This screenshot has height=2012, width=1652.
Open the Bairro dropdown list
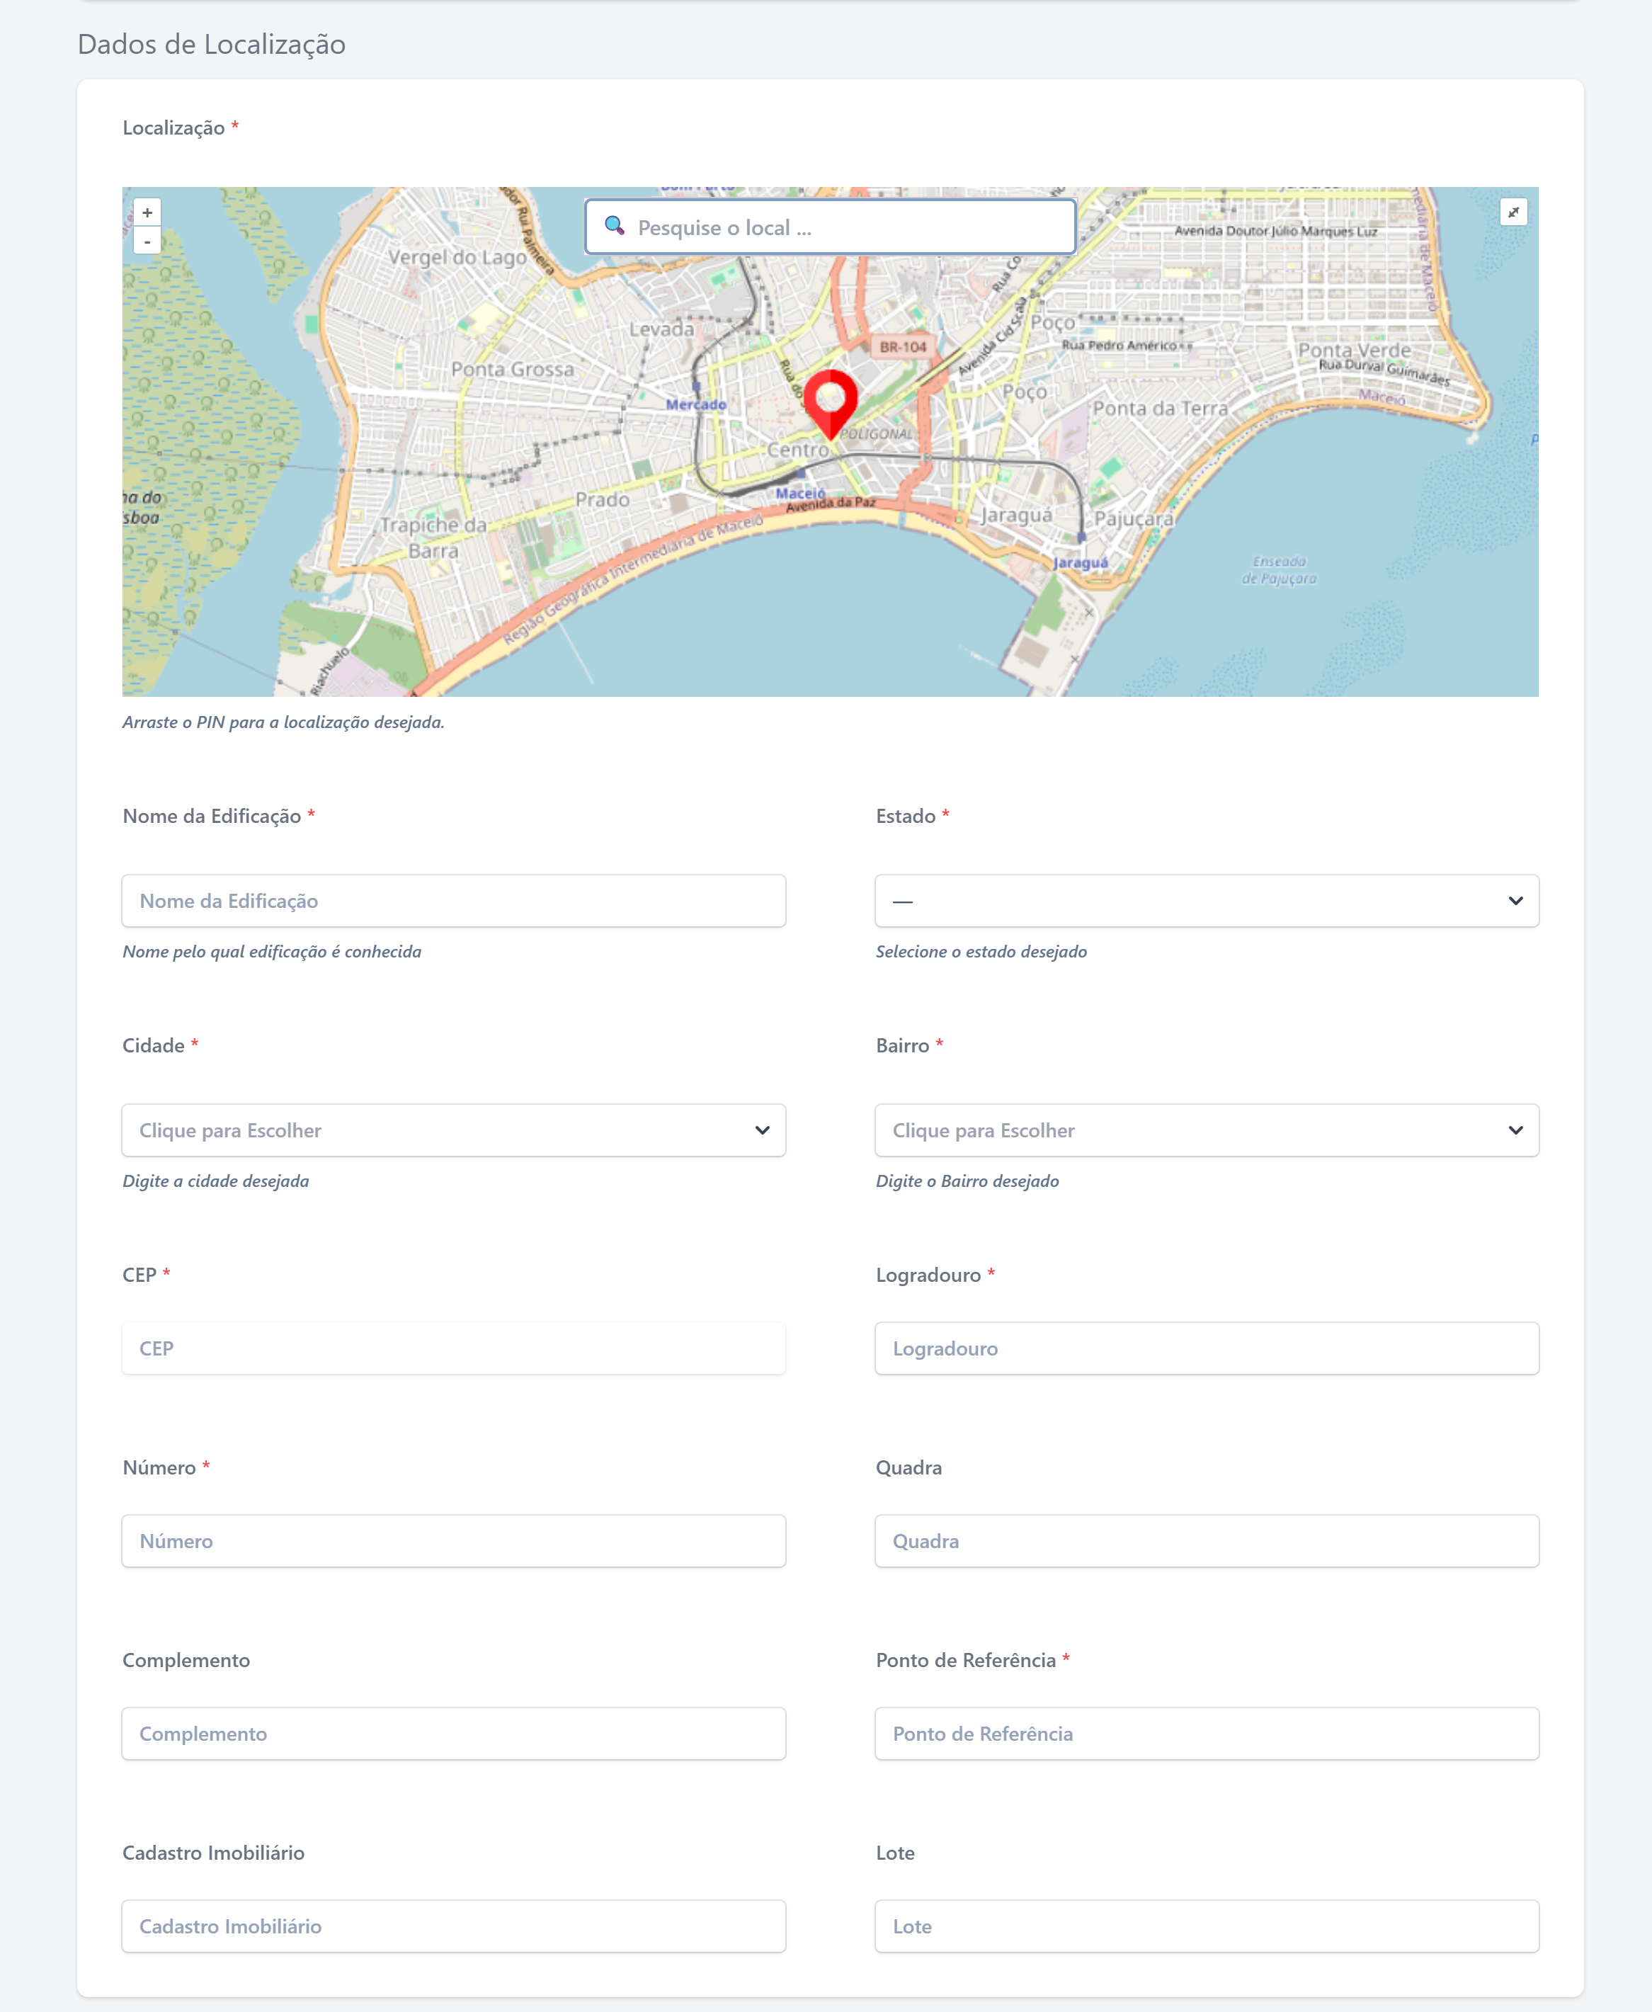[1206, 1130]
